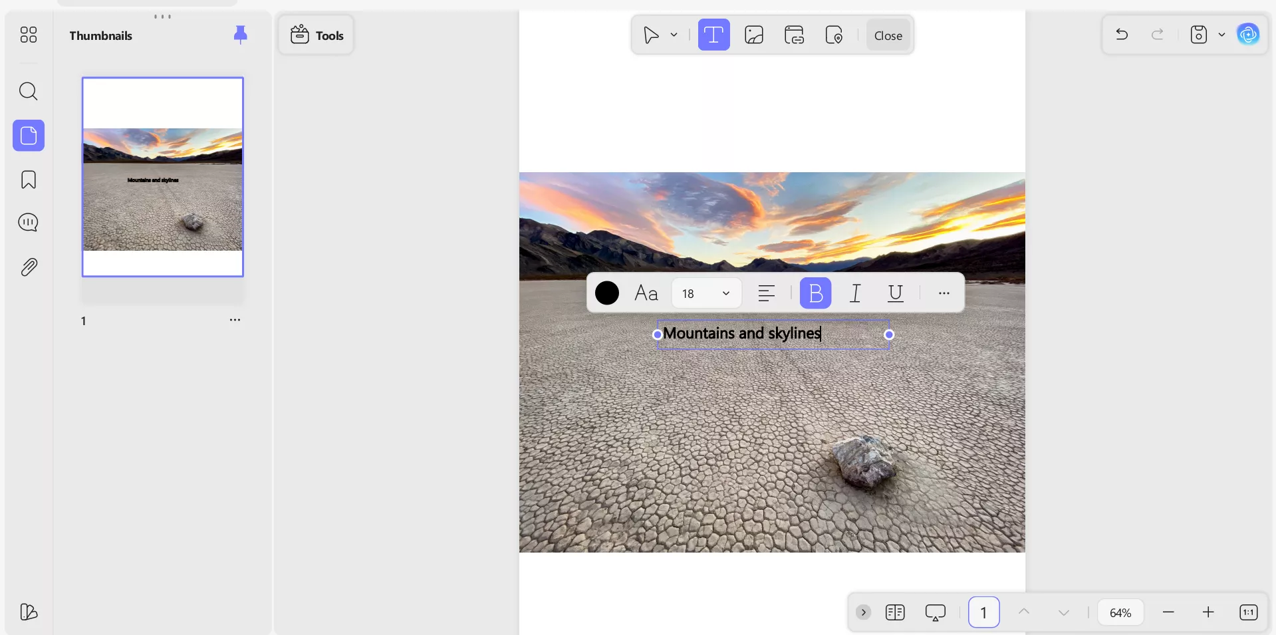Open the Attachments paperclip panel
This screenshot has height=635, width=1276.
[x=28, y=267]
